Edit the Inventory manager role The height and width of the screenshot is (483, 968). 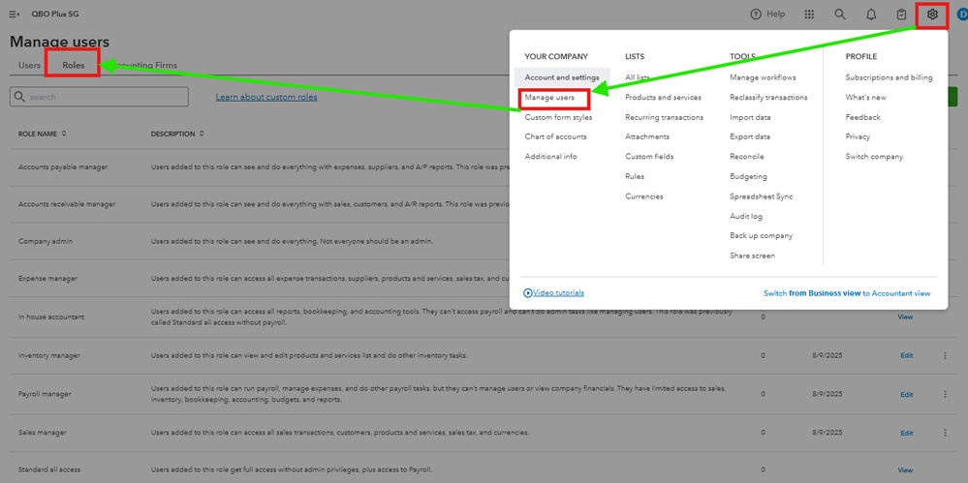coord(906,355)
